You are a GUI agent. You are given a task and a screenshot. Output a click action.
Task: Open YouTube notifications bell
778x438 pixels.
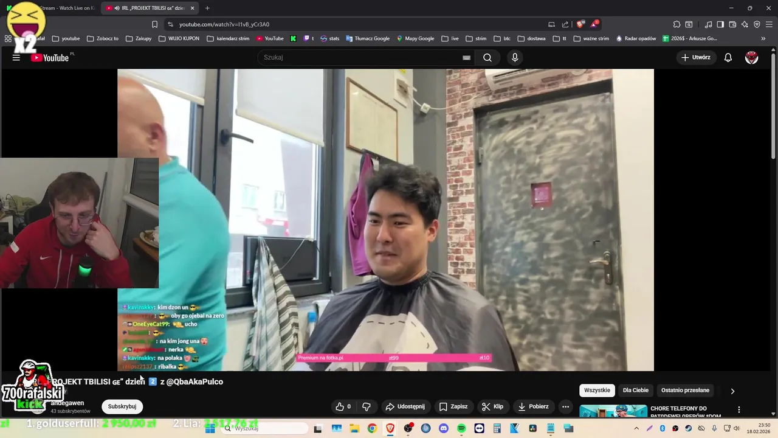[728, 57]
